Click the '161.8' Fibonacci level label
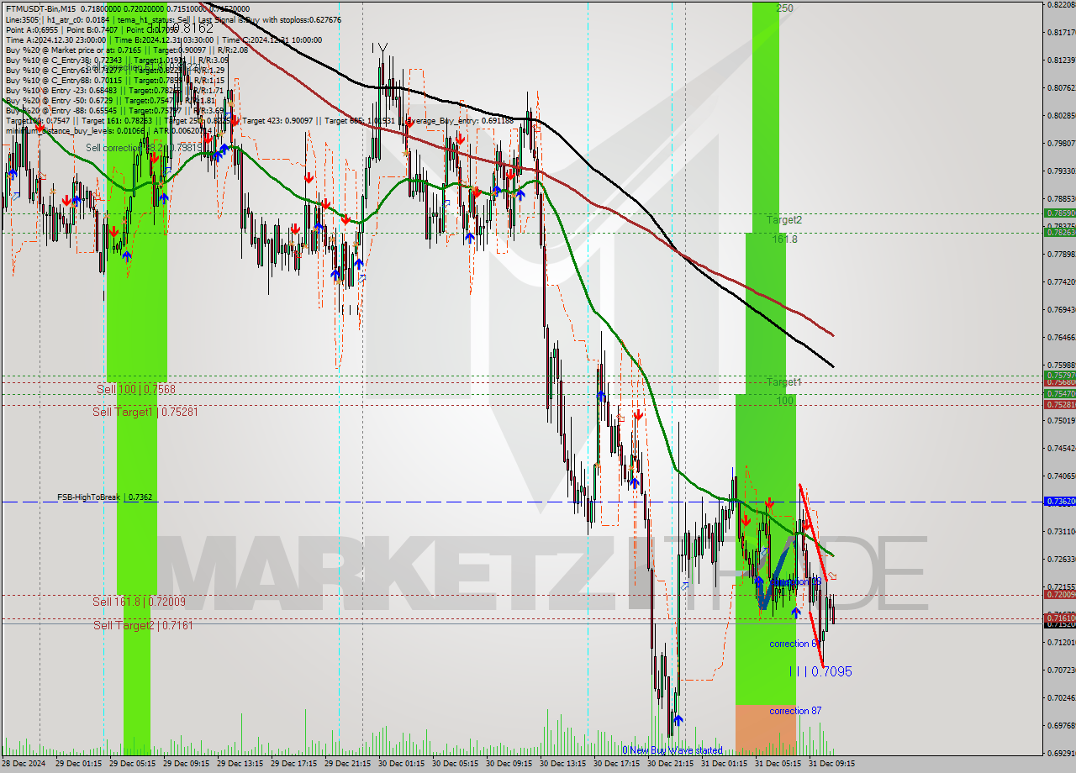Image resolution: width=1076 pixels, height=773 pixels. pyautogui.click(x=783, y=239)
